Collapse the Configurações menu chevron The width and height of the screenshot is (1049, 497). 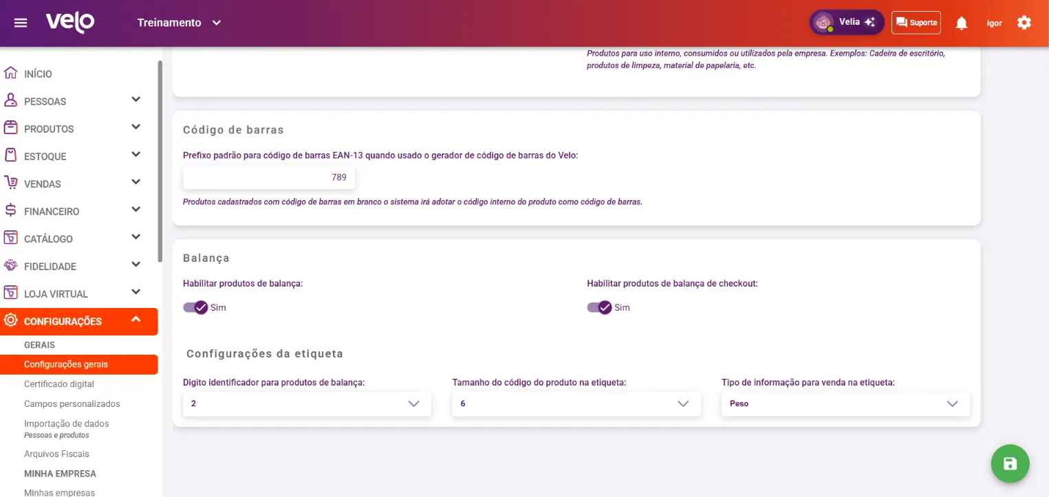(136, 320)
